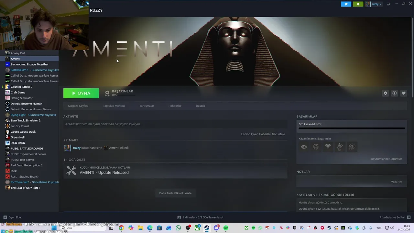Open Xbox app from taskbar
Screen dimensions: 414x233
click(x=197, y=228)
